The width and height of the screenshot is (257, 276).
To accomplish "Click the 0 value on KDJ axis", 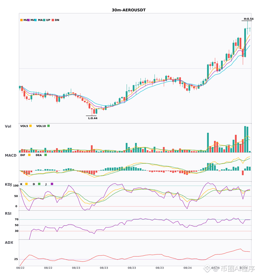I will 16,206.
